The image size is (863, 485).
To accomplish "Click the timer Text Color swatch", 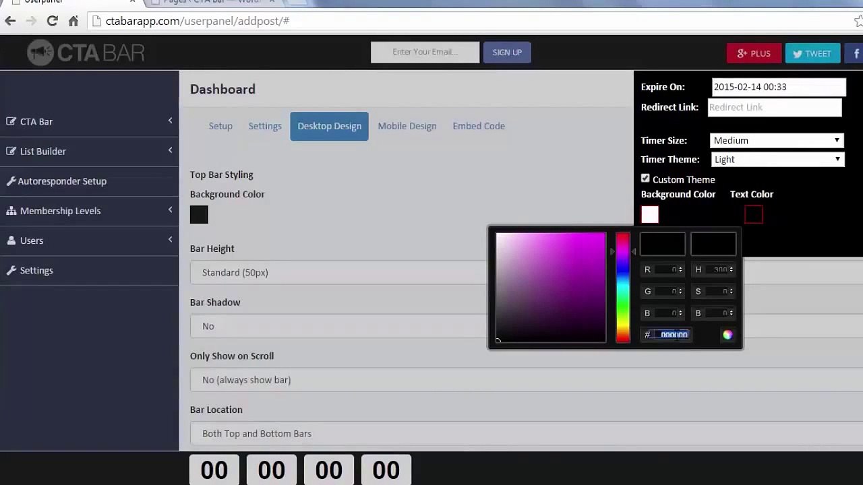I will 754,214.
